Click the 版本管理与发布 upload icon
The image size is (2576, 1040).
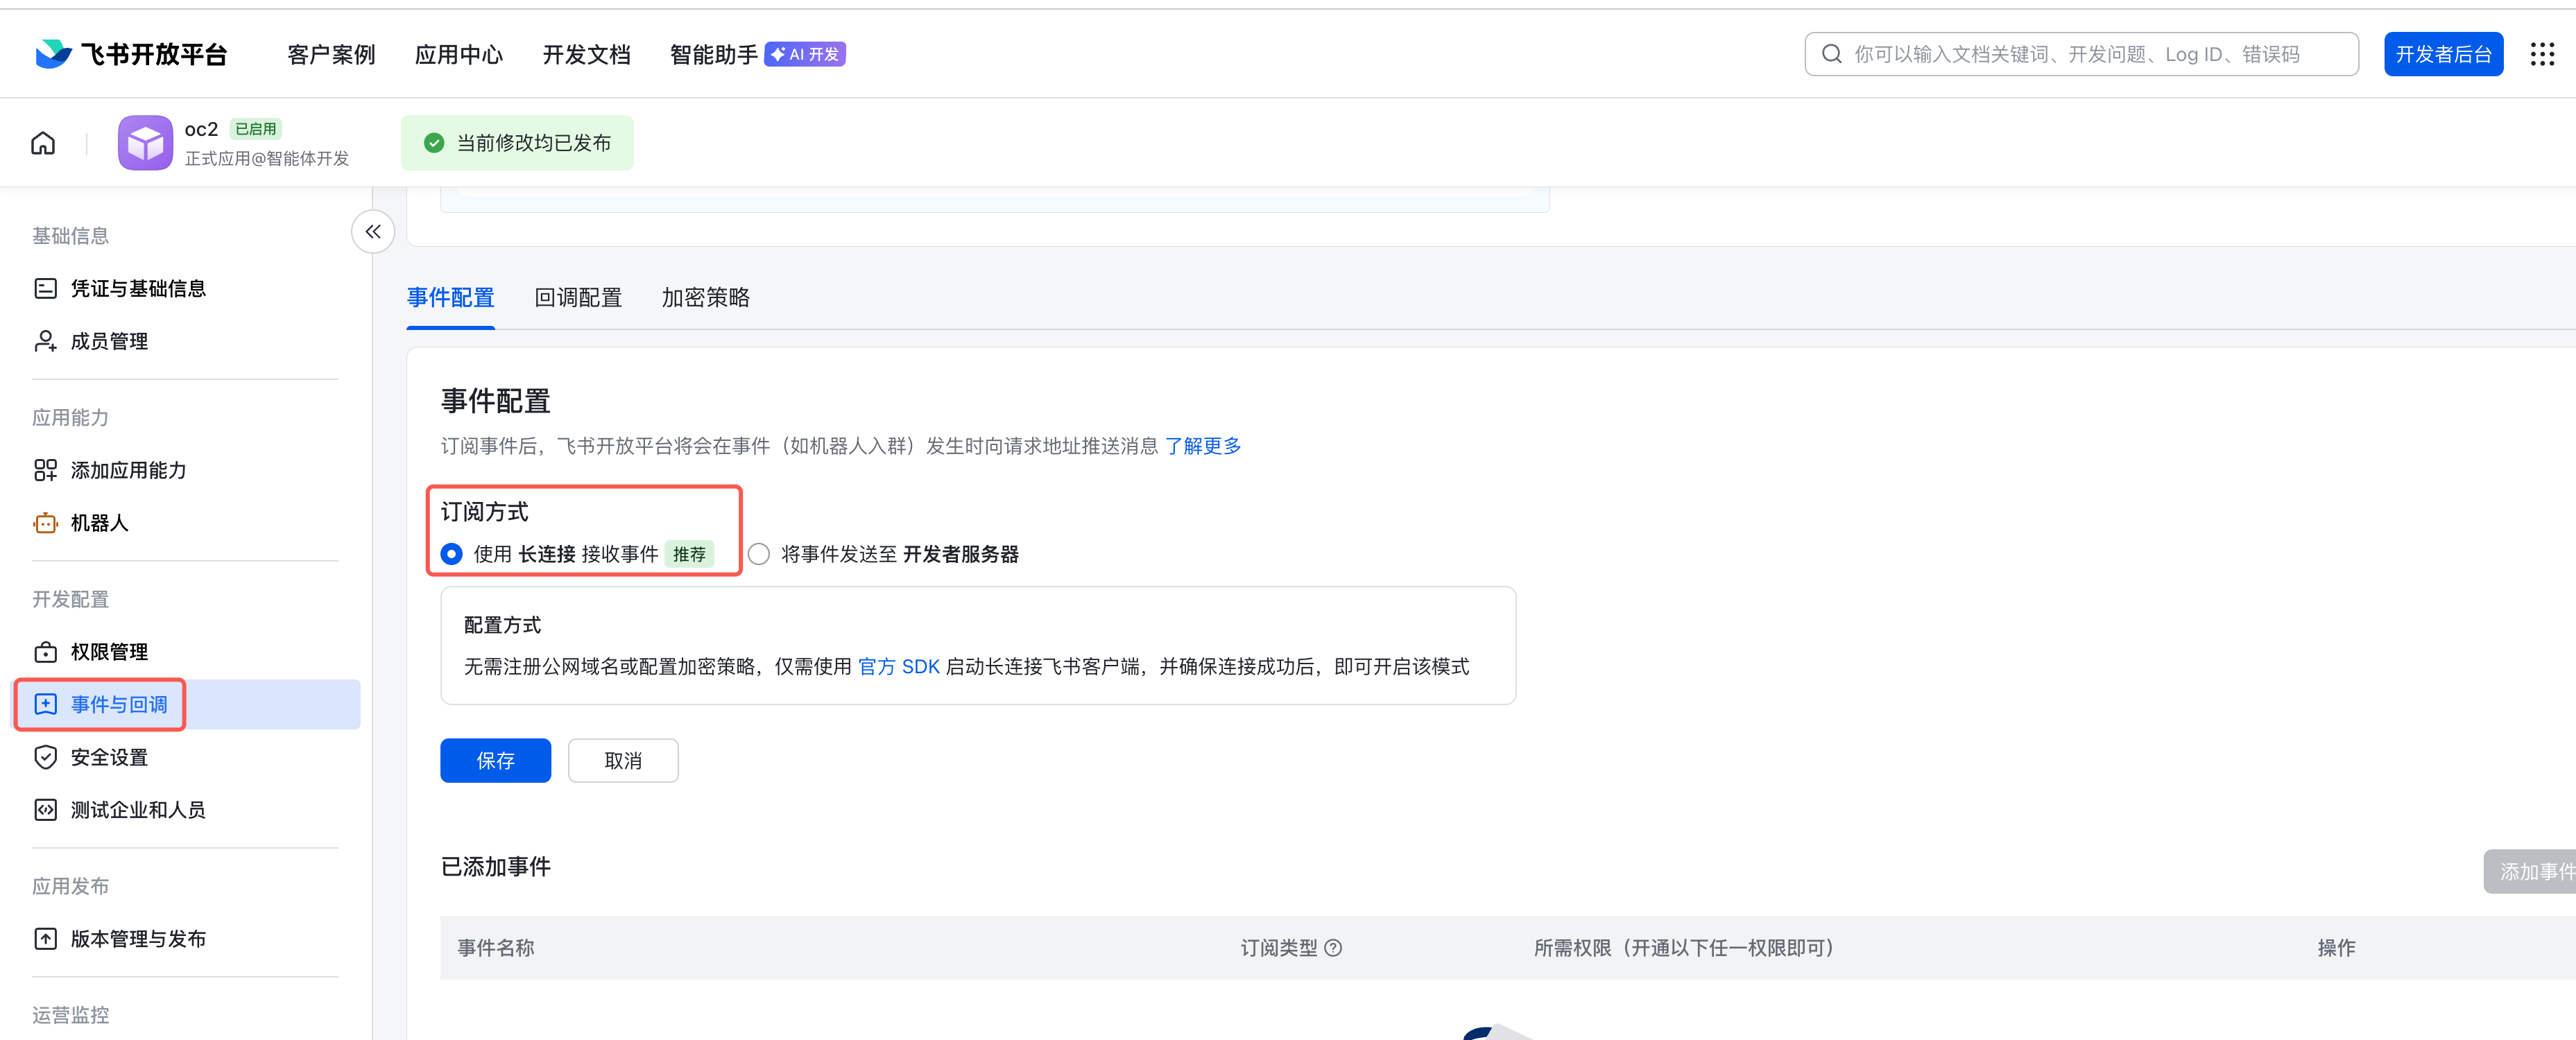(46, 939)
